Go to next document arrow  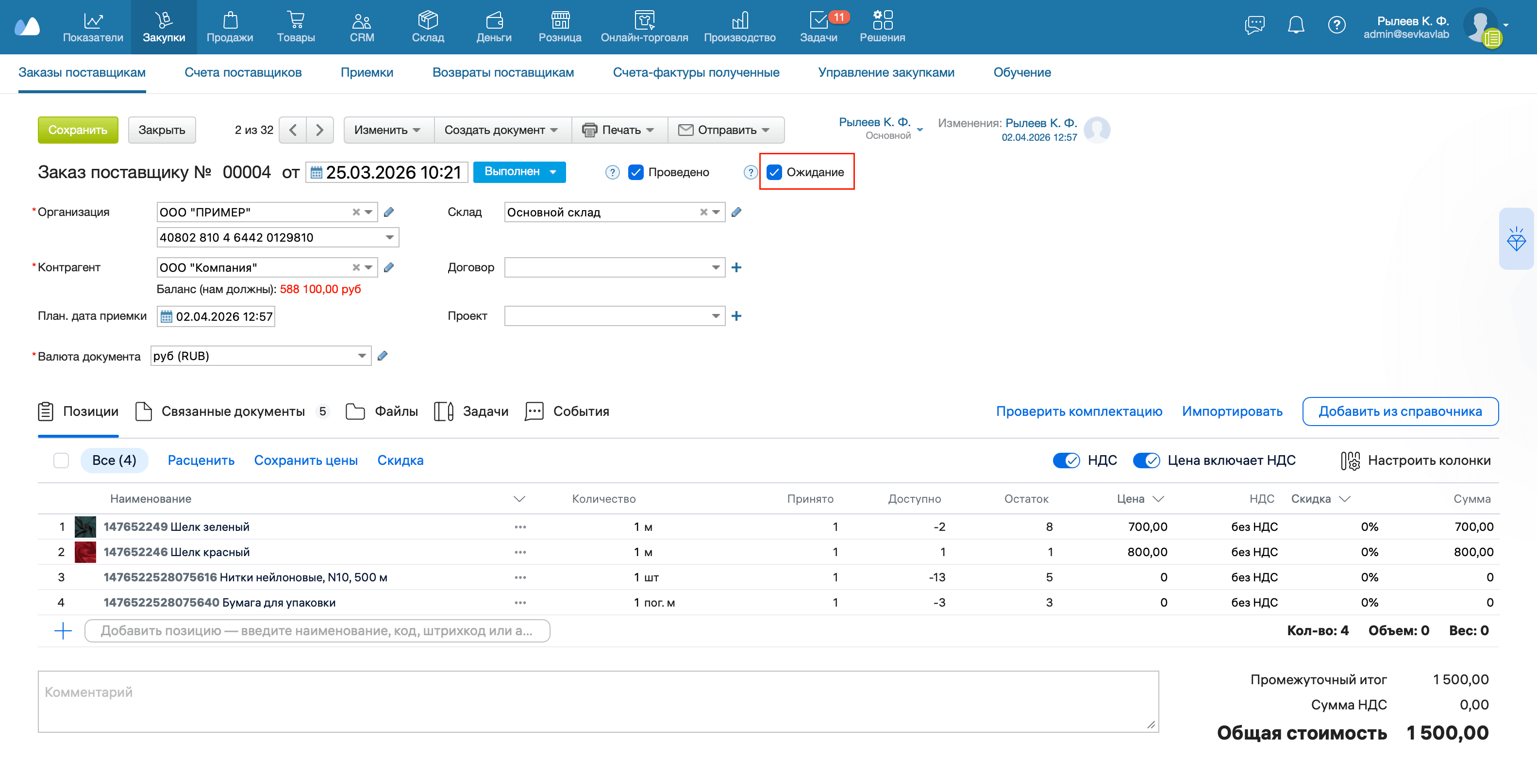pos(320,130)
